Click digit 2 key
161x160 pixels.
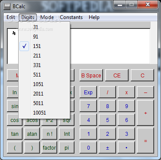[107, 134]
